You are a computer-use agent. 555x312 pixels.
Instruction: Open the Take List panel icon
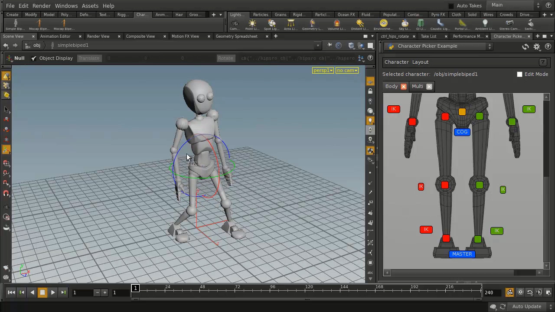tap(428, 36)
